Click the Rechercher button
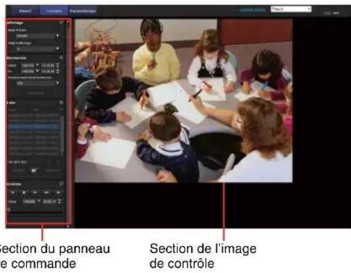The width and height of the screenshot is (351, 273). click(37, 93)
